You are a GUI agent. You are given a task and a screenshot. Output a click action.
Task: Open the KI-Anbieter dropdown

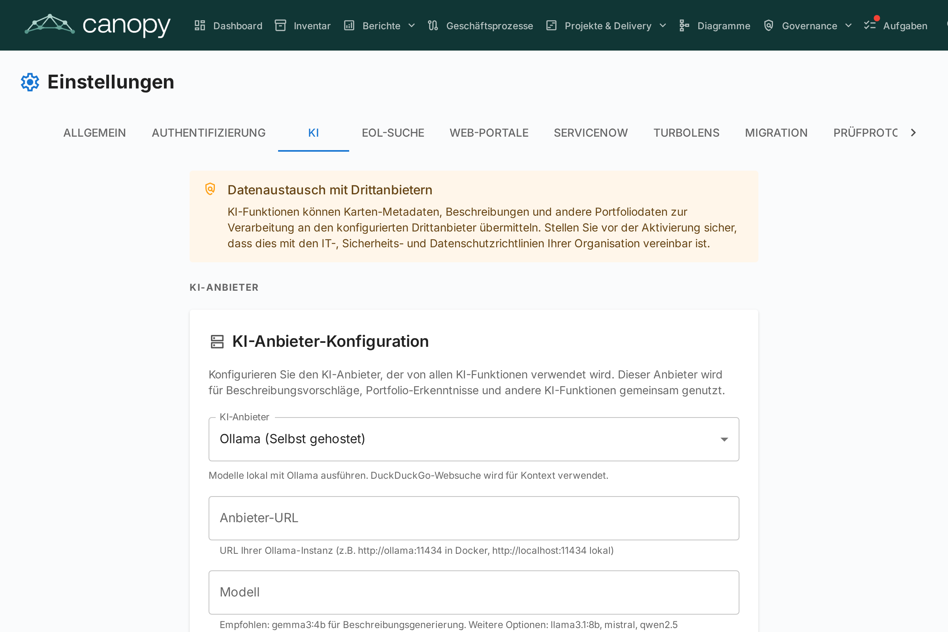click(474, 439)
